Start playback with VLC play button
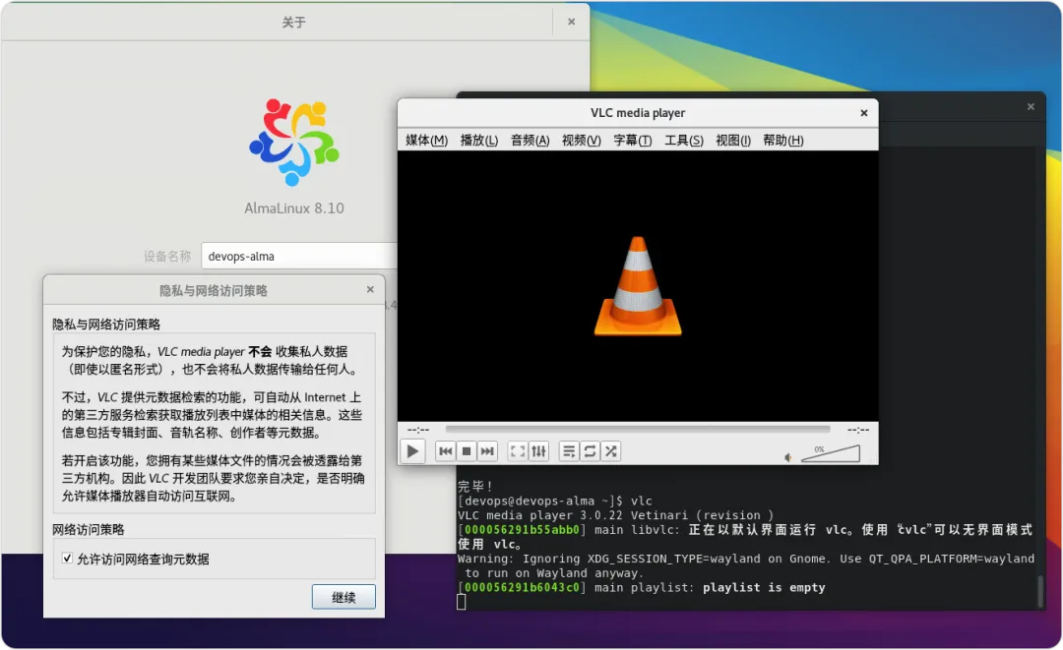 [412, 451]
